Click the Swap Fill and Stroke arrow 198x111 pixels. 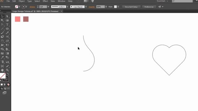coord(8,74)
